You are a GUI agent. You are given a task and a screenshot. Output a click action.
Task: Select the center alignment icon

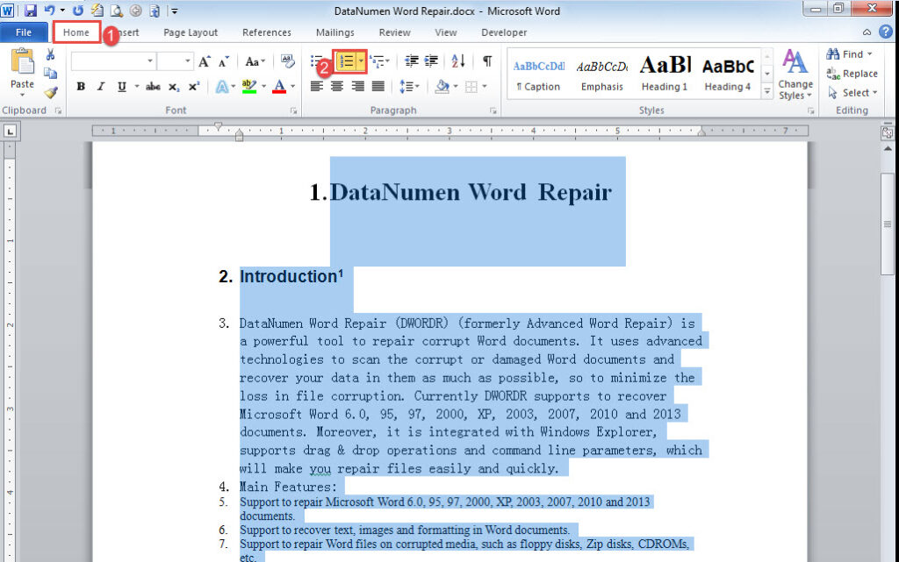(x=338, y=86)
